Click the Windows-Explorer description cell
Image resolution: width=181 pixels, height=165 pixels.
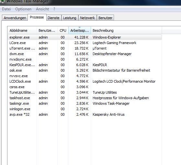(107, 37)
